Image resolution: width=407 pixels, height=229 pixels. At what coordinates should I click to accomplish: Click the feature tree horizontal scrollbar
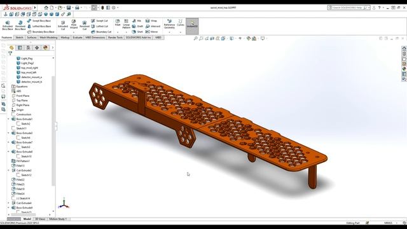[x=24, y=215]
